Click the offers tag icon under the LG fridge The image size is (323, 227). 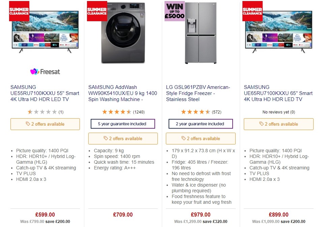(184, 138)
